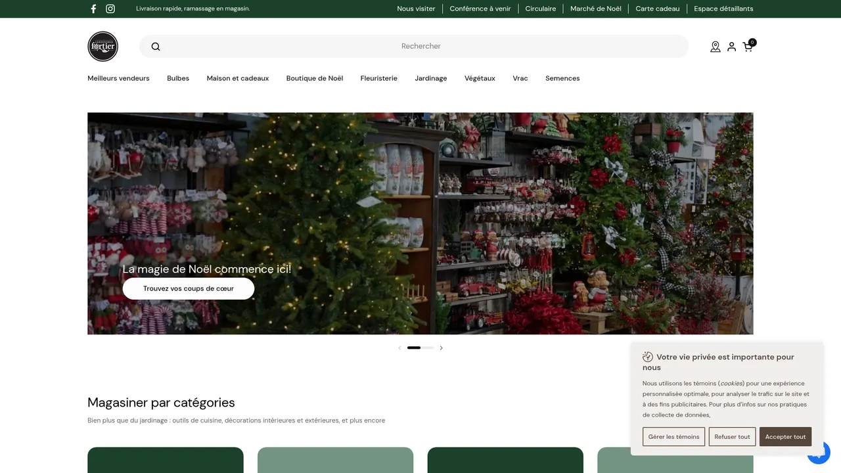Screen dimensions: 841x473
Task: Click Gérer les témoins button
Action: (674, 437)
